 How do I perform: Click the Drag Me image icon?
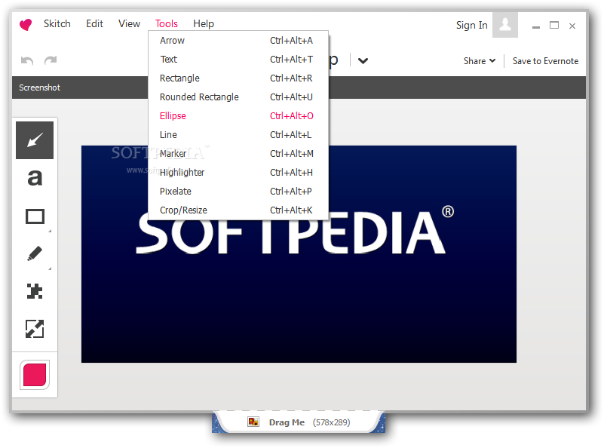pyautogui.click(x=253, y=422)
